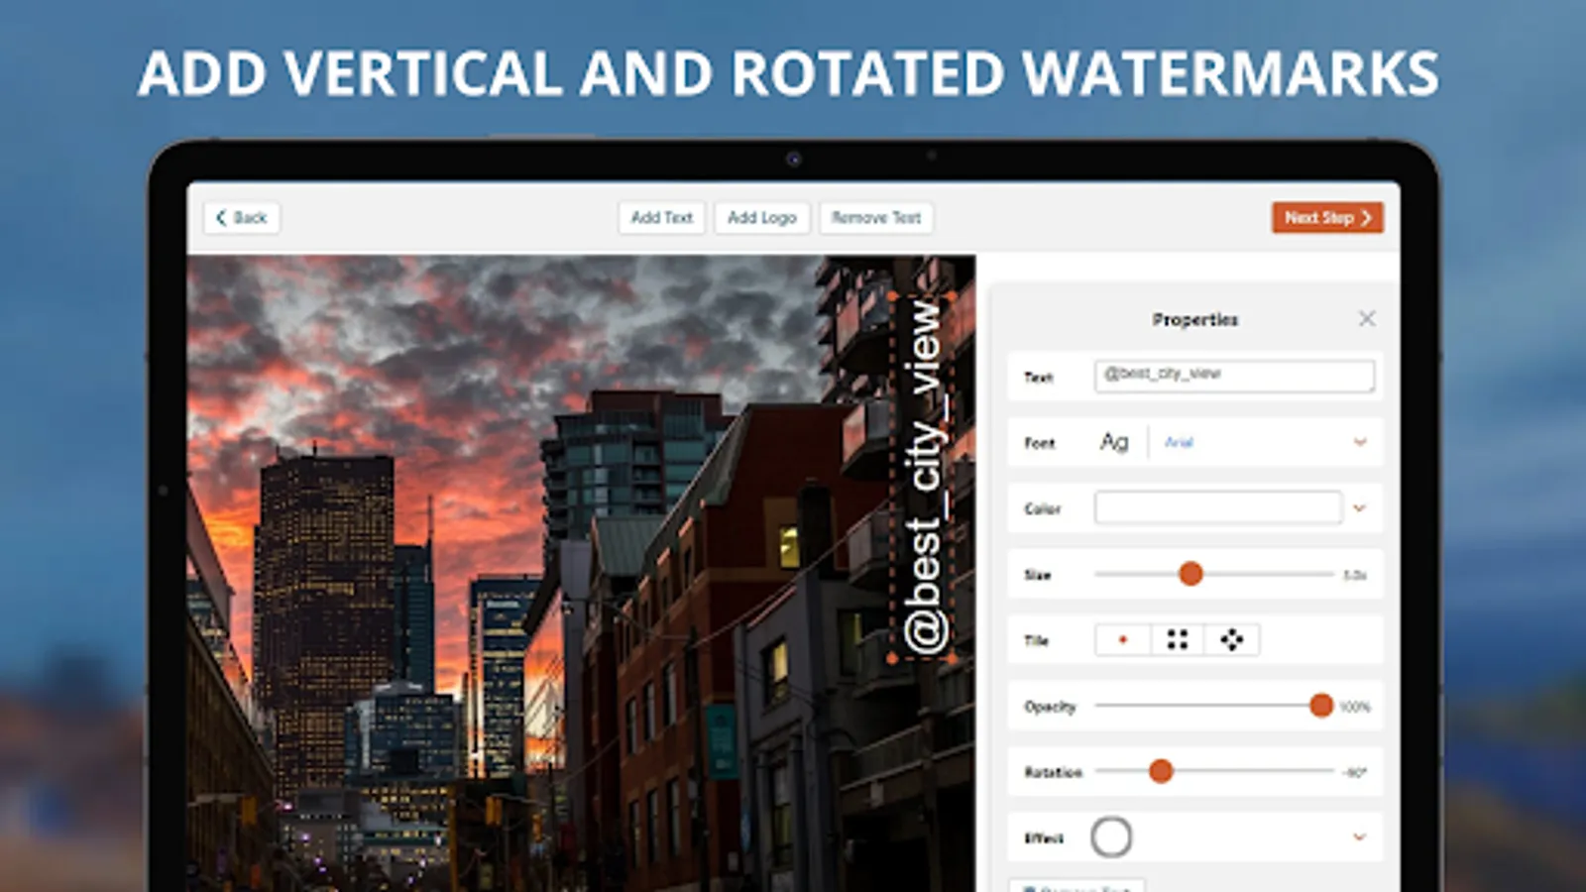Click the Back arrow icon

point(221,217)
